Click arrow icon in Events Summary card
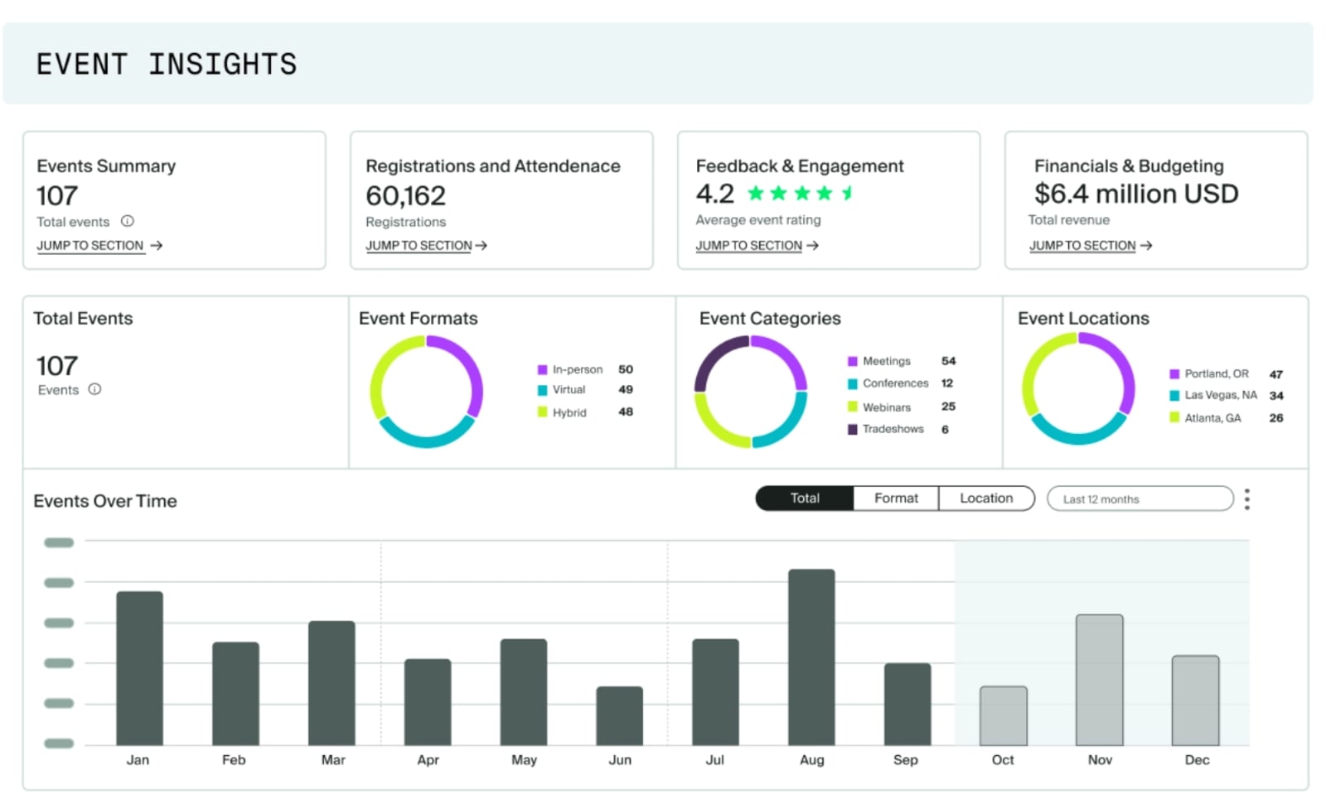The image size is (1326, 809). point(157,246)
